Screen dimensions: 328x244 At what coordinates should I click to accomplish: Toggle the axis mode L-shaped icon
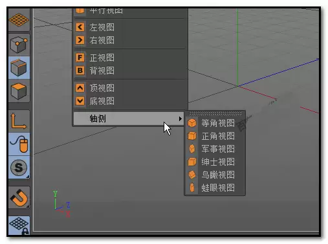19,121
